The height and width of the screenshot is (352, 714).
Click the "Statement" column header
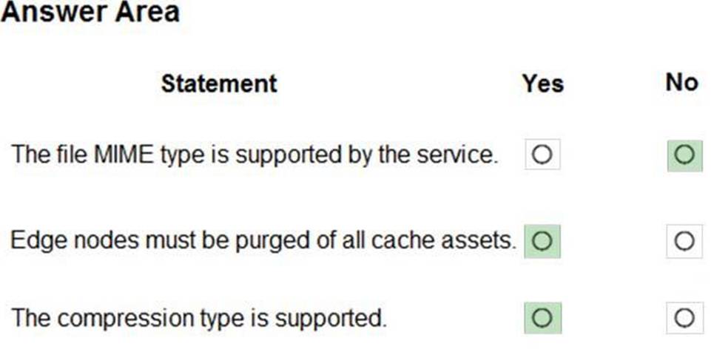[x=219, y=83]
